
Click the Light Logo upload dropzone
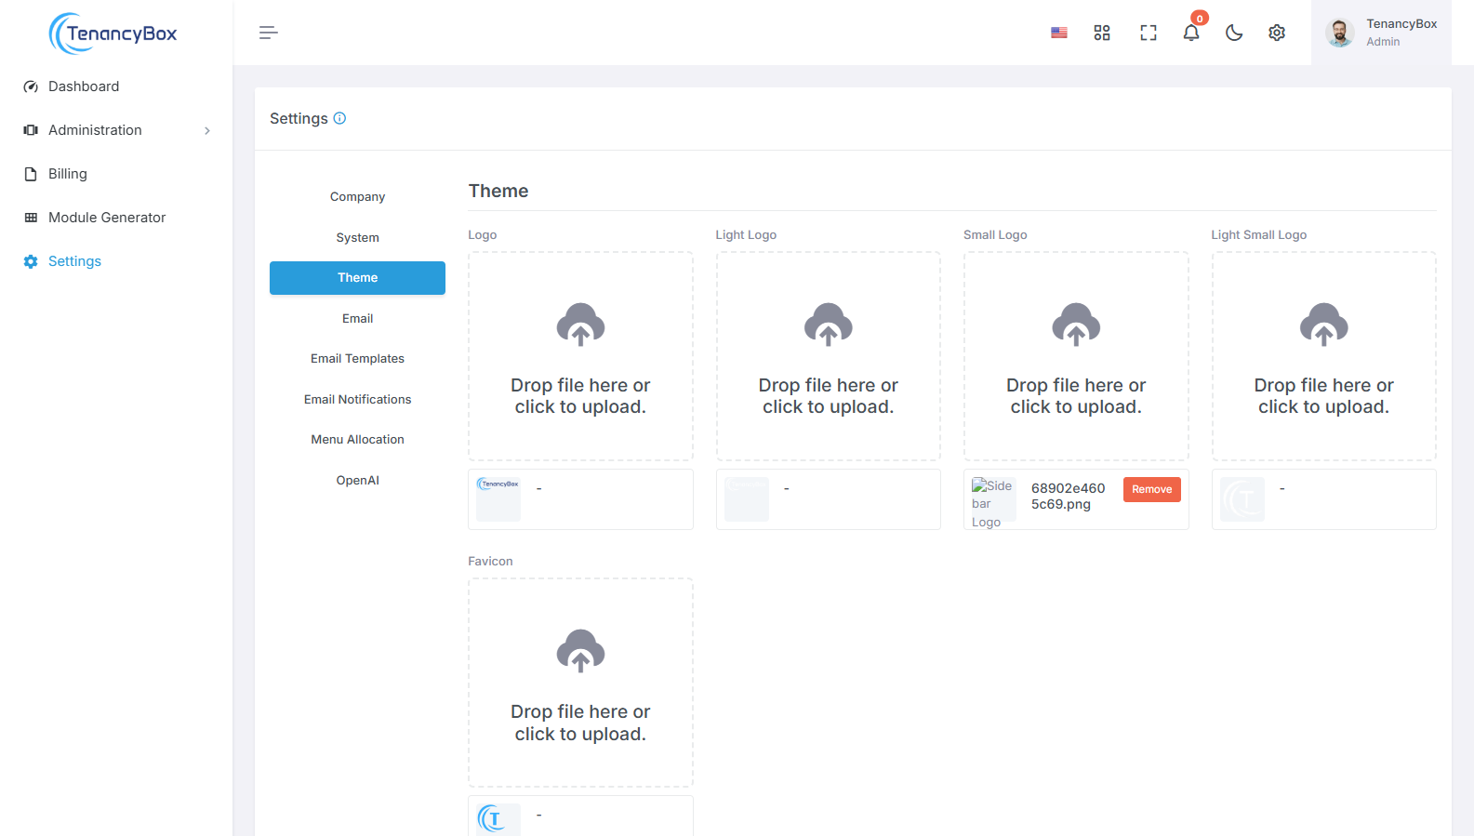click(x=828, y=356)
